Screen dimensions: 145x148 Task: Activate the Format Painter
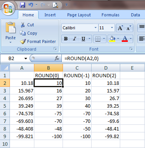[38, 41]
